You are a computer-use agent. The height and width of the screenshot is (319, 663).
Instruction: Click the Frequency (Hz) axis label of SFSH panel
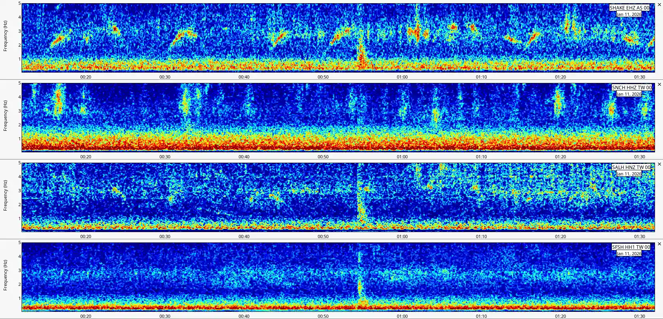tap(6, 275)
